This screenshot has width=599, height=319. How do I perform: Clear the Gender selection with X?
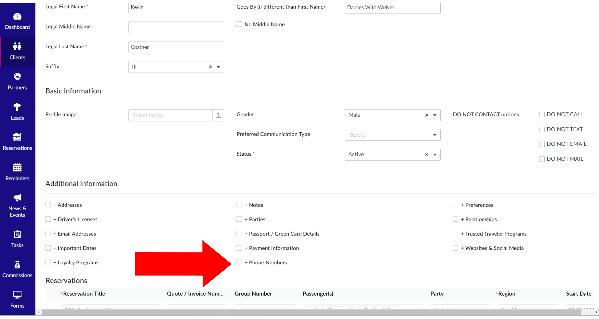tap(426, 115)
